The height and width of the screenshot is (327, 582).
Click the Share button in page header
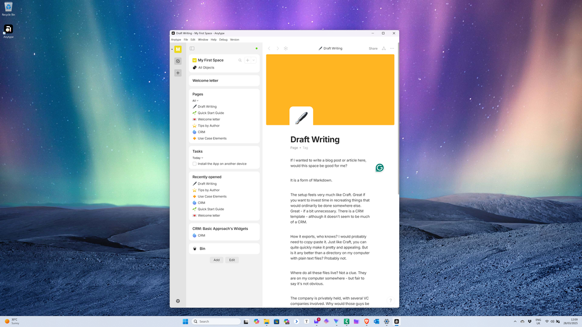pos(373,49)
